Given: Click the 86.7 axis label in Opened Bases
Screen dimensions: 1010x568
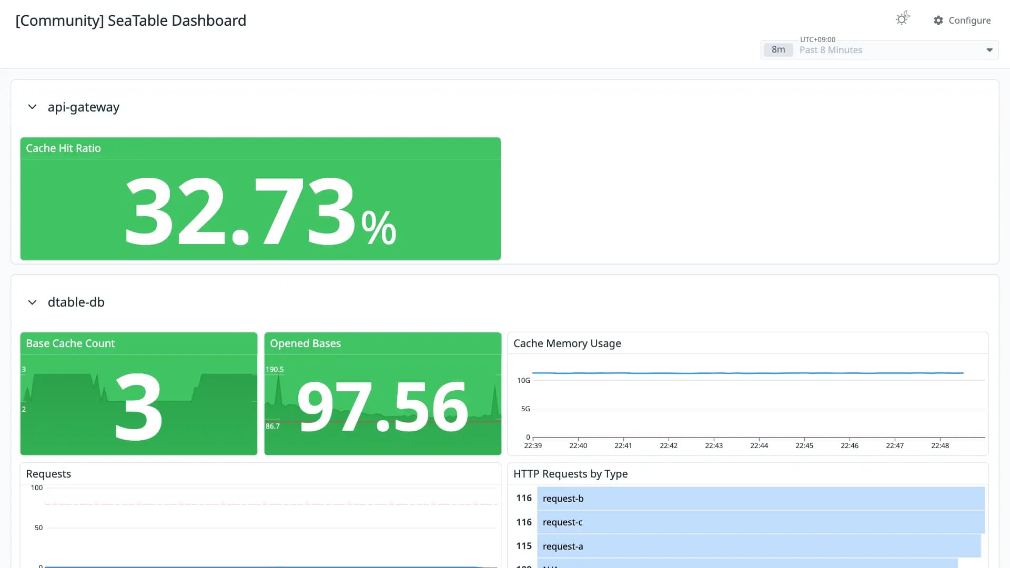Looking at the screenshot, I should tap(272, 426).
